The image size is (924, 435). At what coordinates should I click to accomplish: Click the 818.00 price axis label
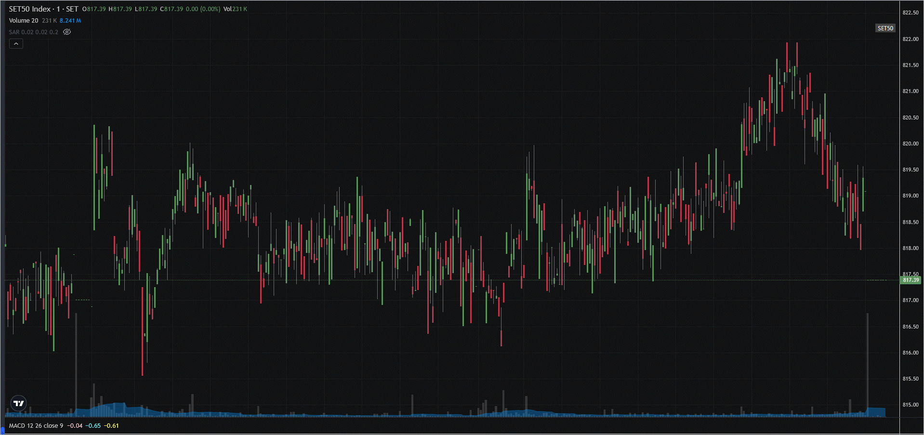tap(911, 248)
